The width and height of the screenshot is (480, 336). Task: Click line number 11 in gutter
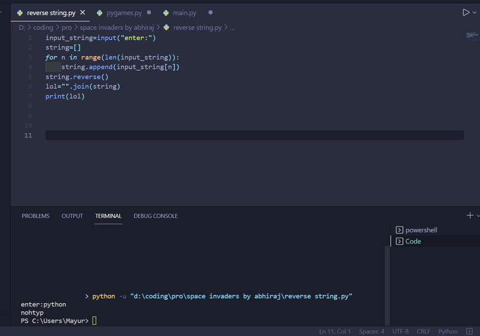click(x=28, y=135)
